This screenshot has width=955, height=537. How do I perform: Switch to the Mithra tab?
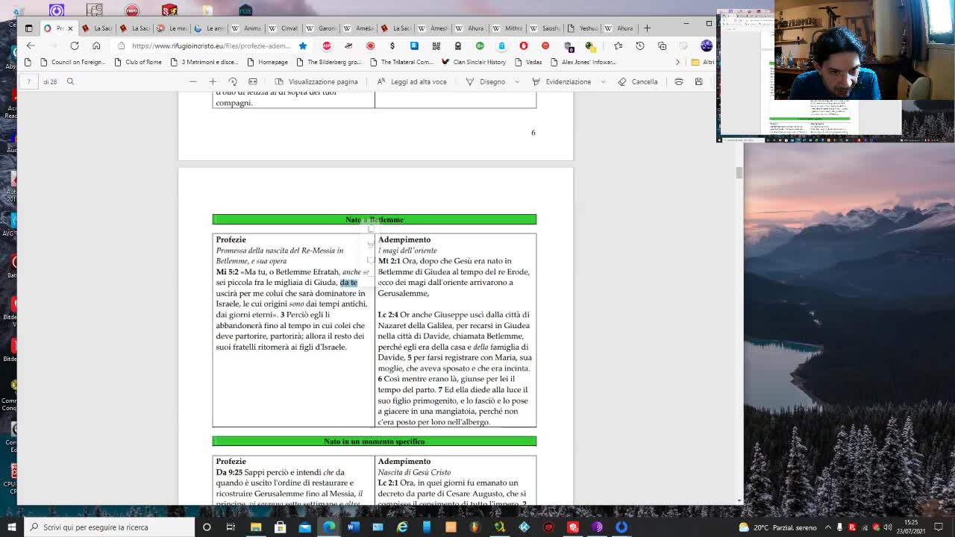[x=508, y=28]
